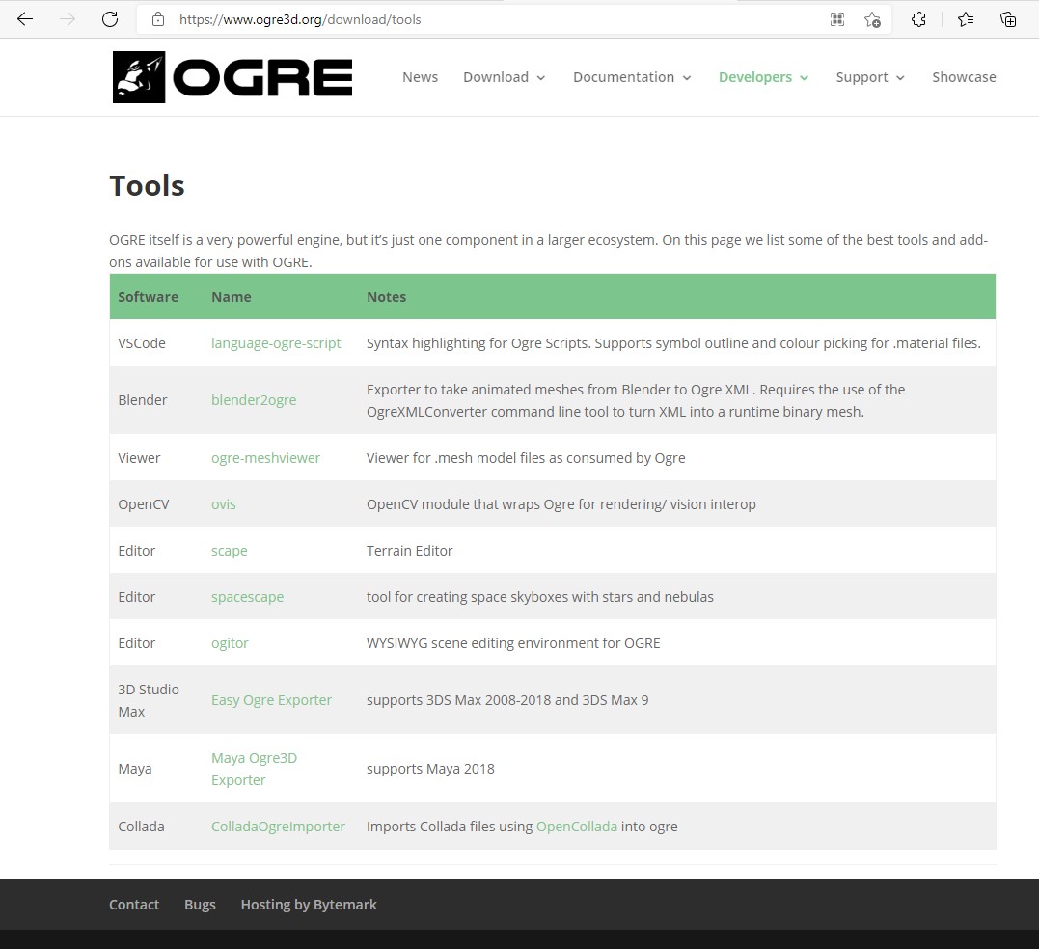The height and width of the screenshot is (950, 1039).
Task: Open the Easy Ogre Exporter link
Action: (272, 700)
